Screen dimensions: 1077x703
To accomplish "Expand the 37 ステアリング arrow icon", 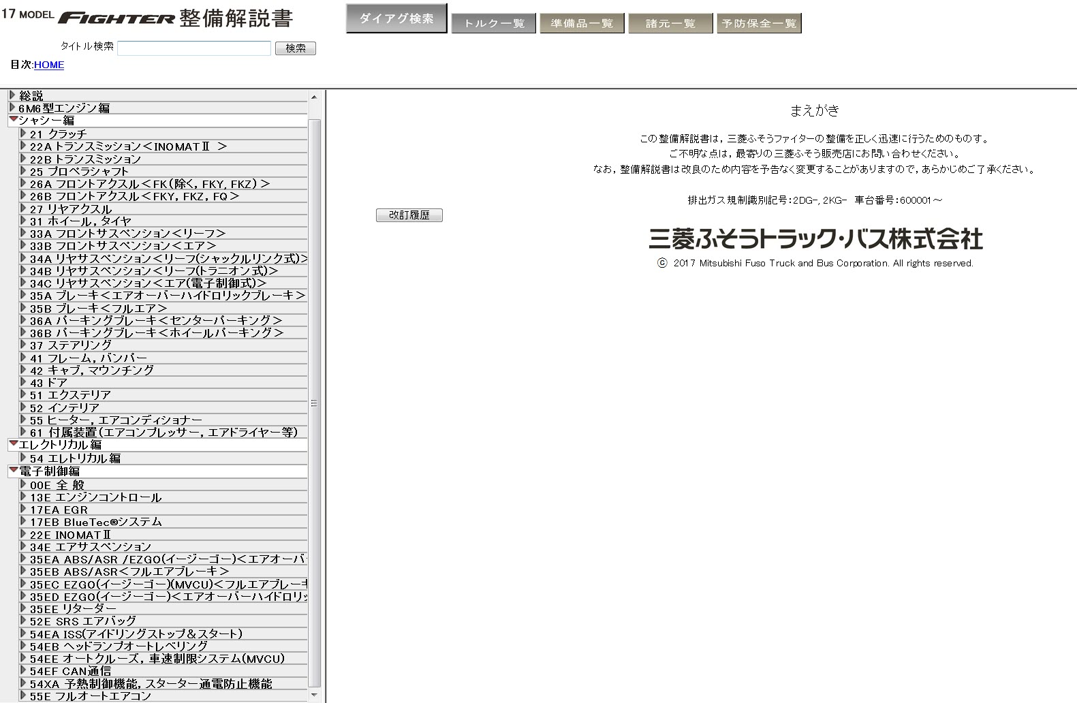I will [x=24, y=345].
